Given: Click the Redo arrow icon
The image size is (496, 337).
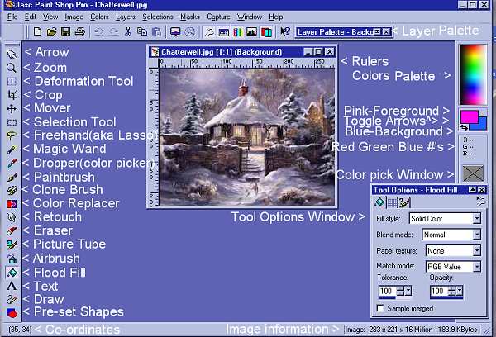Looking at the screenshot, I should [113, 31].
